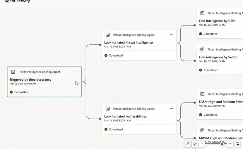Viewport: 243px width, 149px height.
Task: Click timestamp on Find intelligence by GEO card
Action: 212,25
